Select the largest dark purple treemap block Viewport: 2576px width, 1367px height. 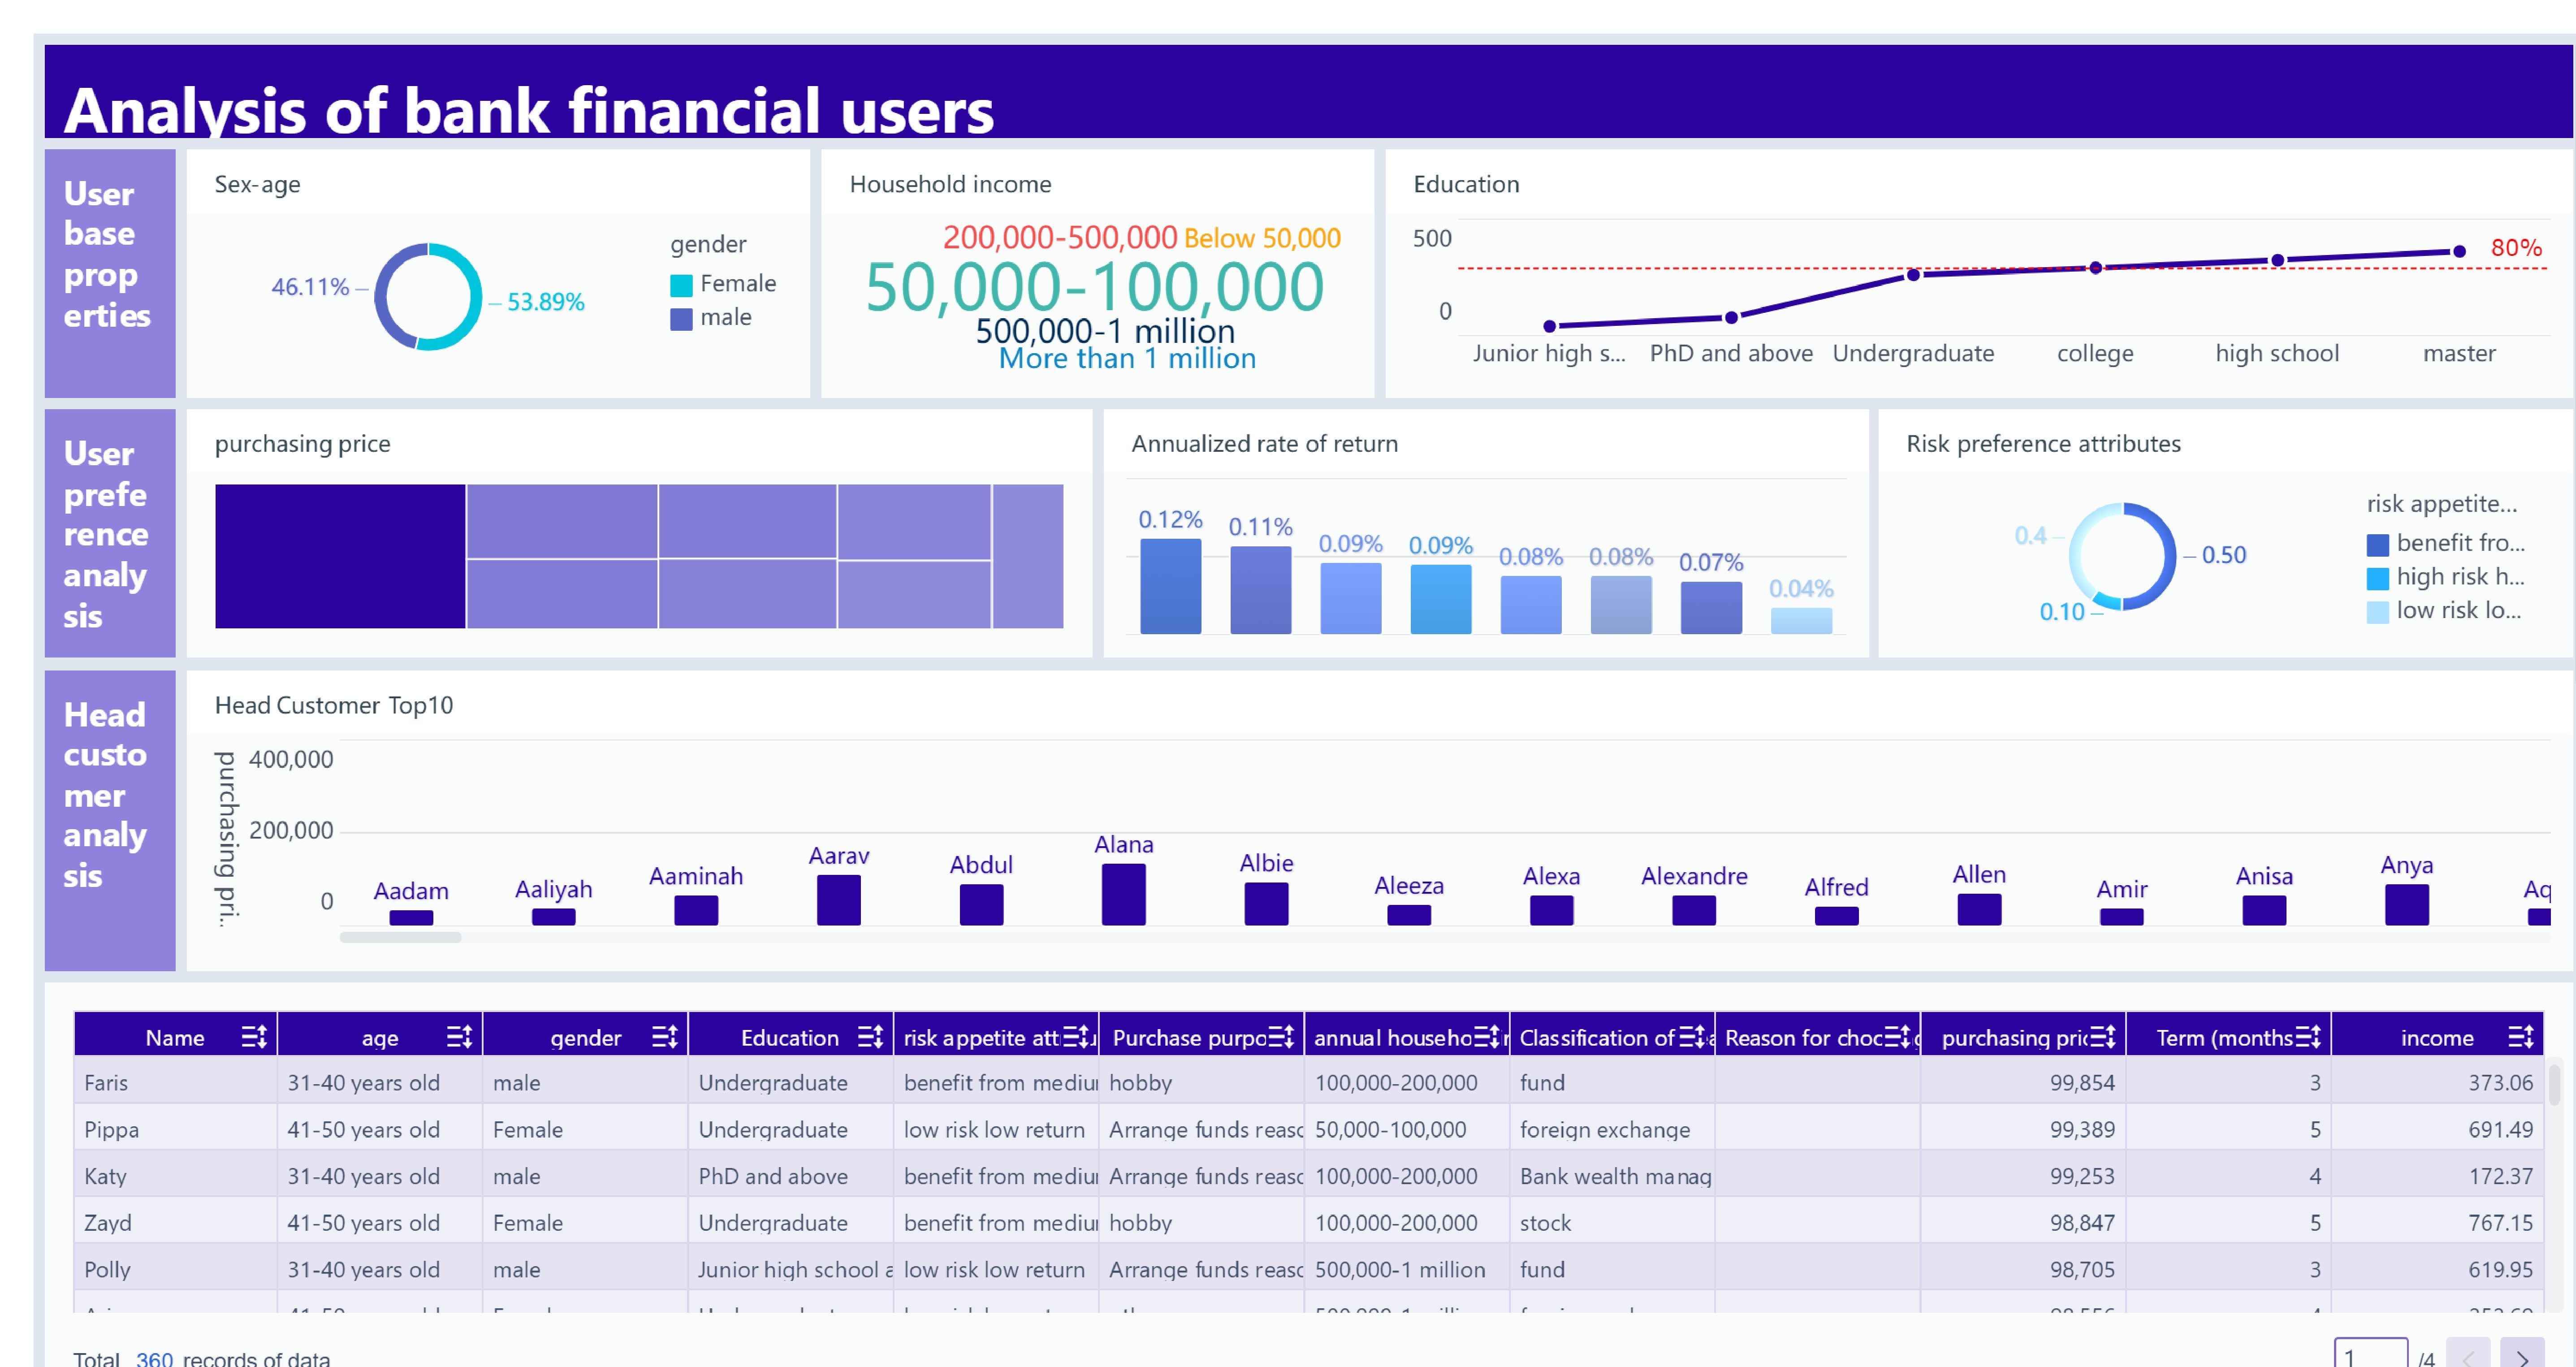tap(340, 556)
